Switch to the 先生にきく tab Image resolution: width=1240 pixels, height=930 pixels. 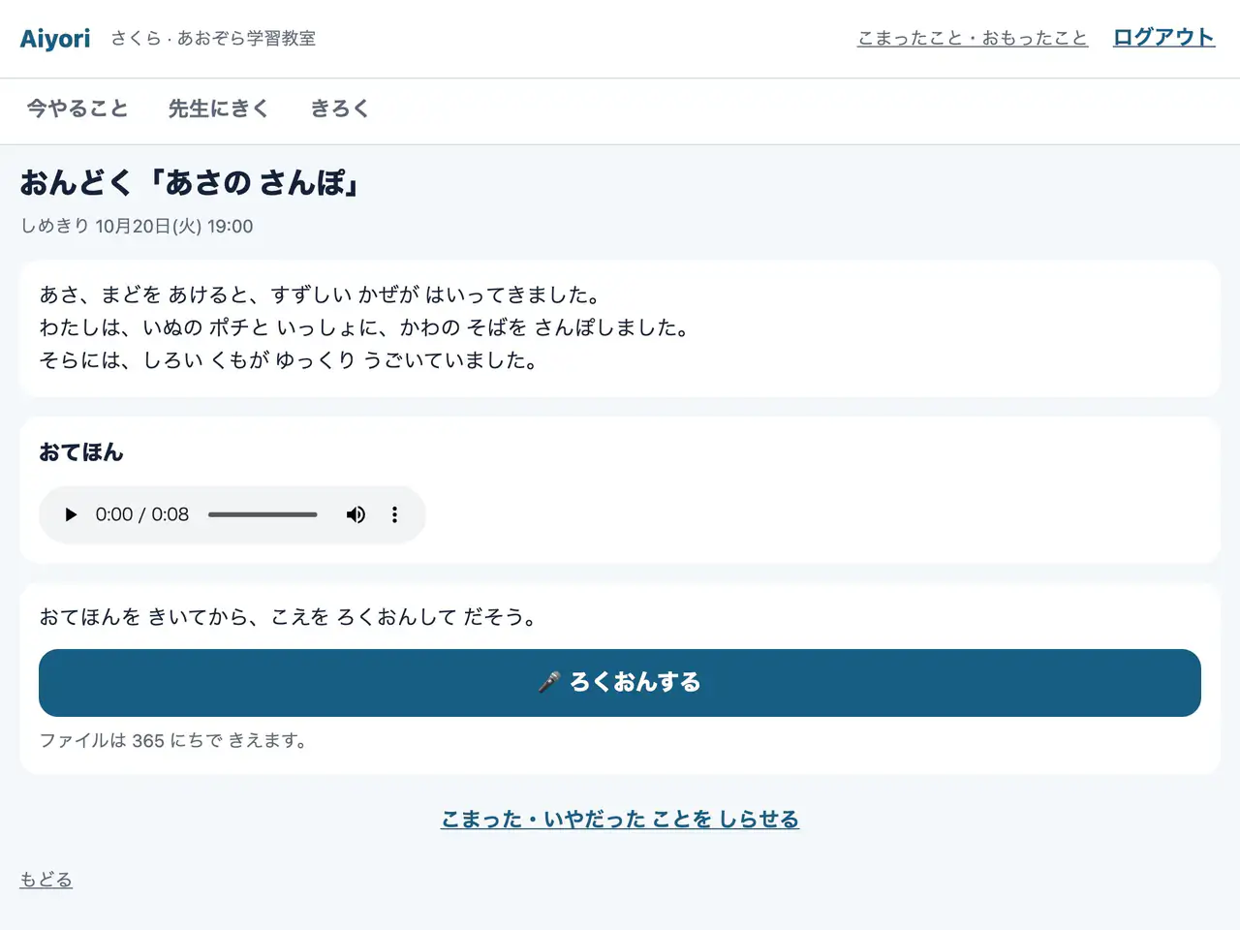(x=218, y=108)
